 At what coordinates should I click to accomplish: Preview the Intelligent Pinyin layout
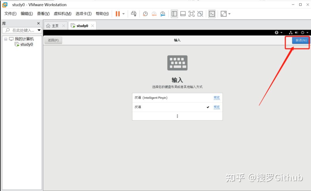click(x=217, y=98)
